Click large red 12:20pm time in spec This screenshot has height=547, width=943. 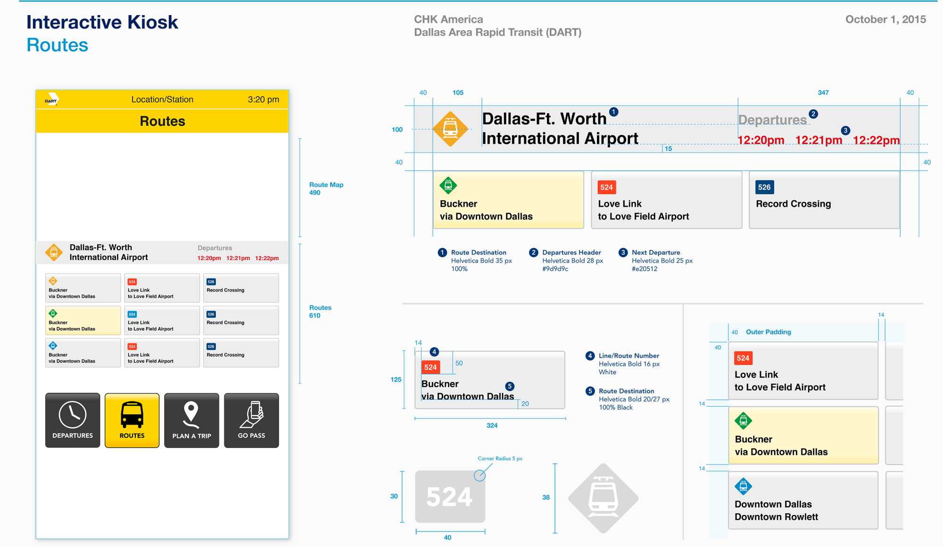click(x=761, y=140)
